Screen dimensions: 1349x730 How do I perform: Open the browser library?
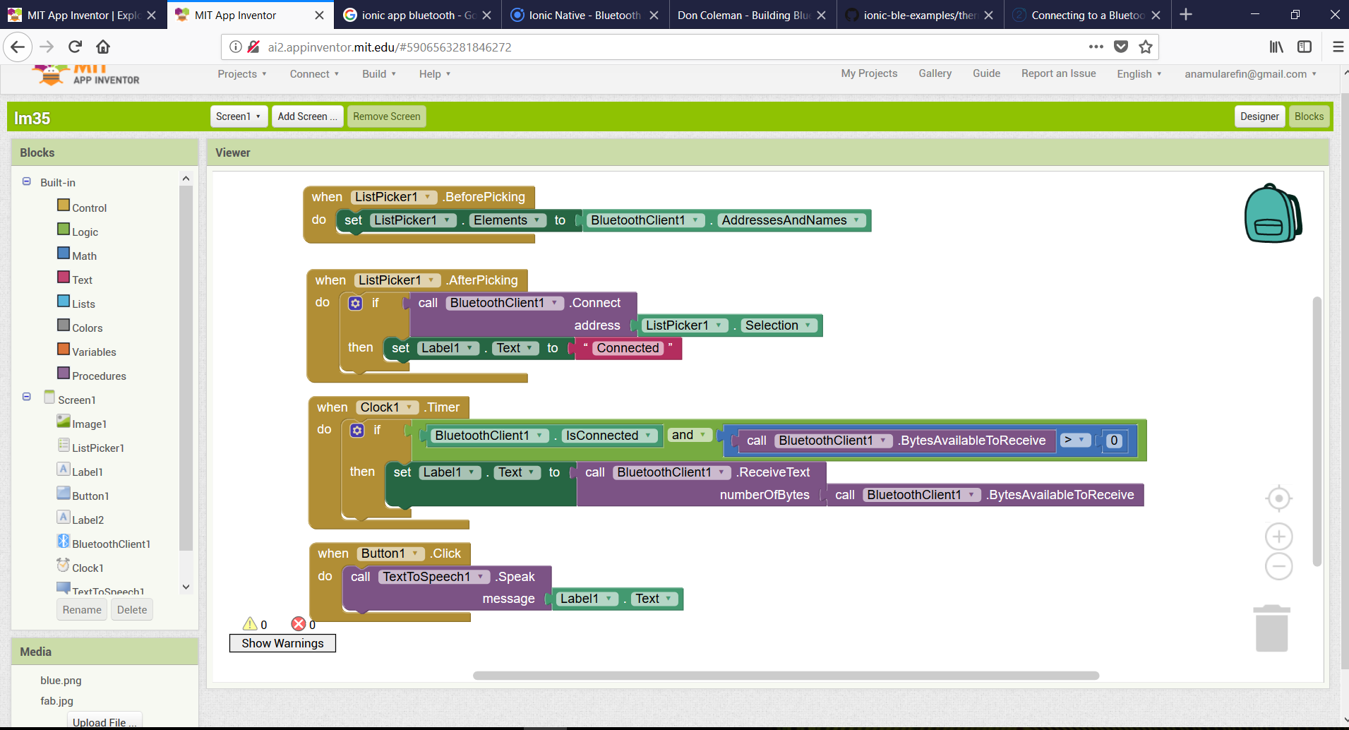coord(1276,47)
